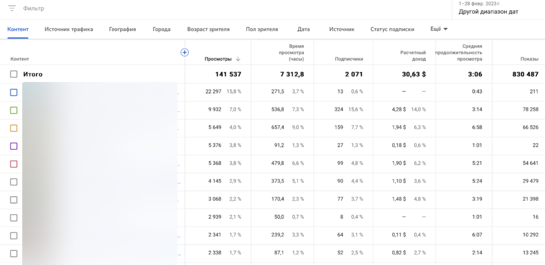
Task: Expand the Ещё dropdown in tabs
Action: click(x=439, y=29)
